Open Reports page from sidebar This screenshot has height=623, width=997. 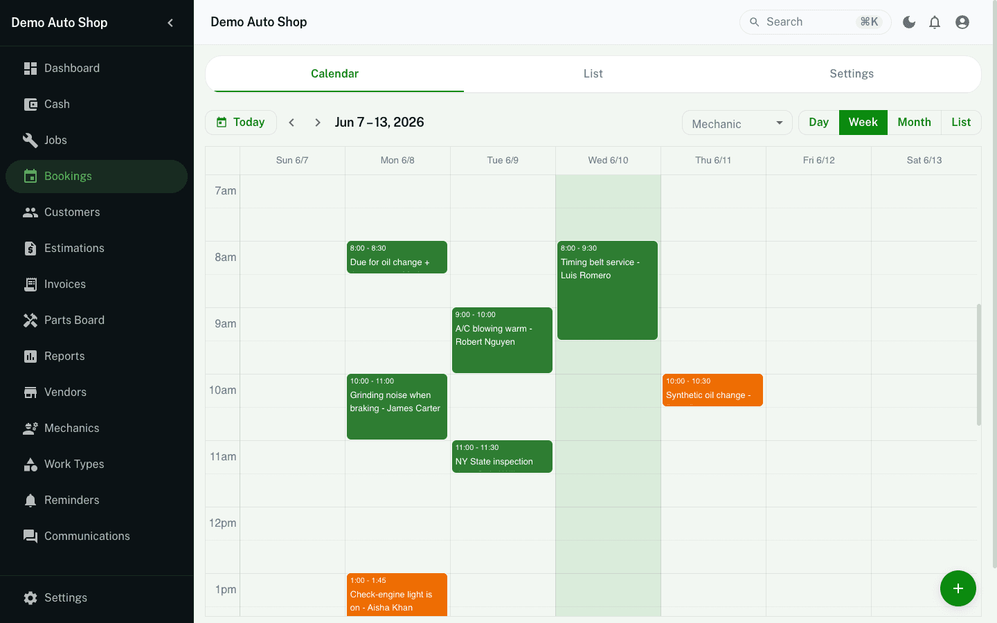97,356
